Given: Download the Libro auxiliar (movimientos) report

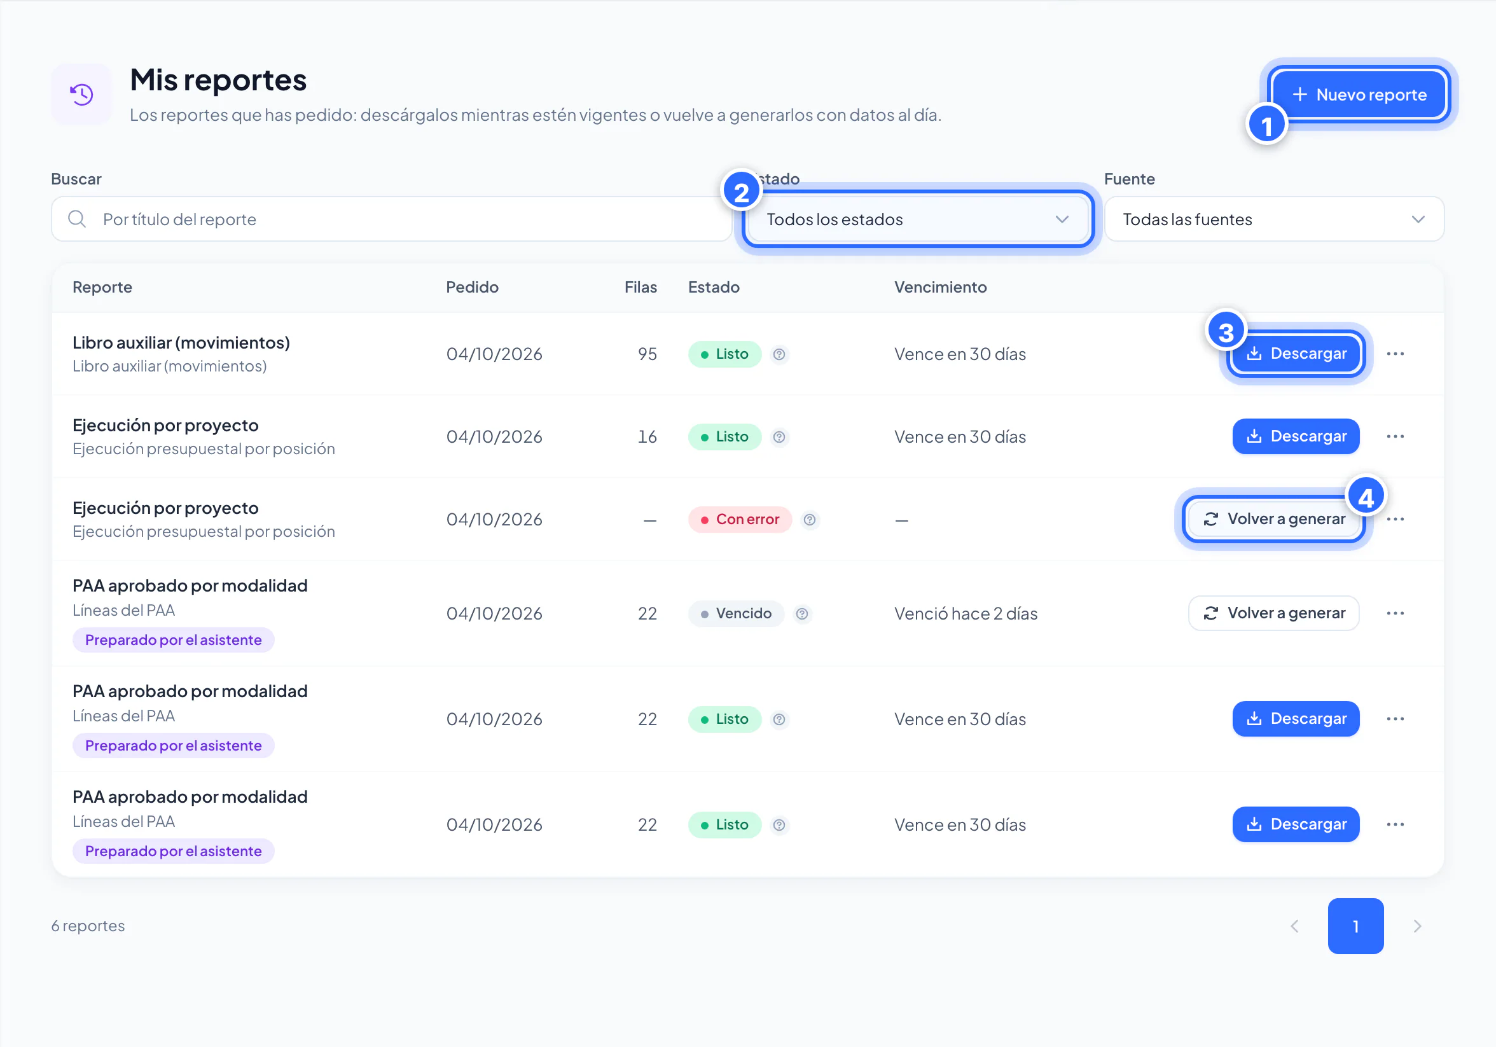Looking at the screenshot, I should [1295, 354].
